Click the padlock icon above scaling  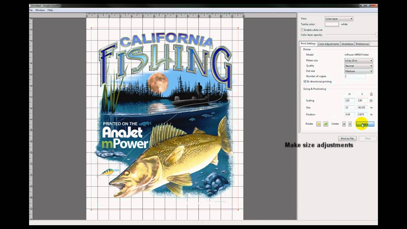pyautogui.click(x=371, y=94)
